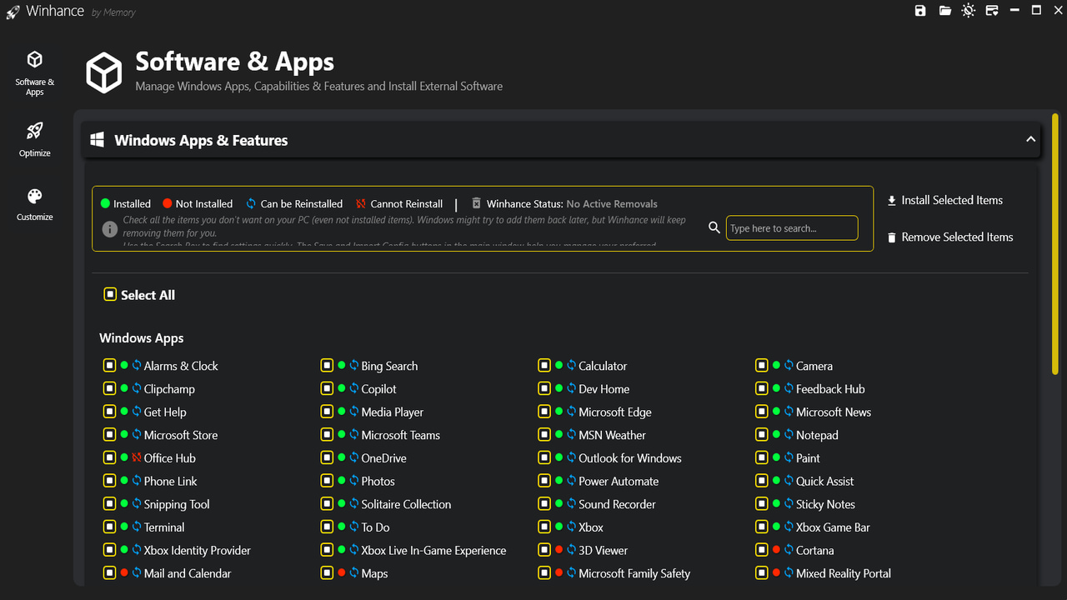This screenshot has width=1067, height=600.
Task: Uncheck the Microsoft Edge checkbox
Action: (544, 412)
